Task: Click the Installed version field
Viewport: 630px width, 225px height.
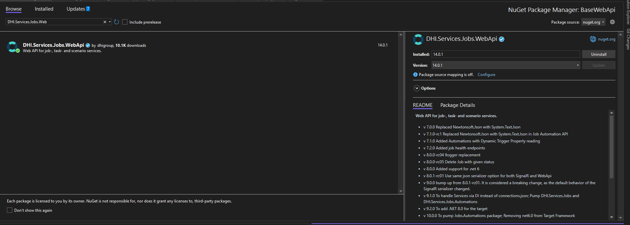Action: (x=506, y=54)
